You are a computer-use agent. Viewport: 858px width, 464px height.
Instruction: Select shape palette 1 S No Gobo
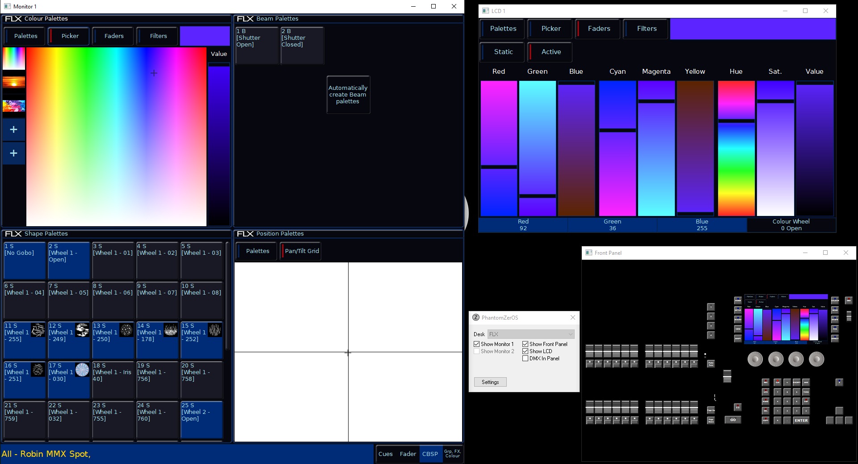coord(25,261)
